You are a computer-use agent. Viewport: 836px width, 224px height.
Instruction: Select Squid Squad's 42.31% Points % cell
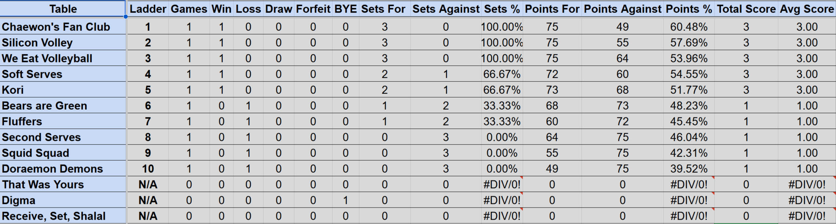click(x=689, y=153)
